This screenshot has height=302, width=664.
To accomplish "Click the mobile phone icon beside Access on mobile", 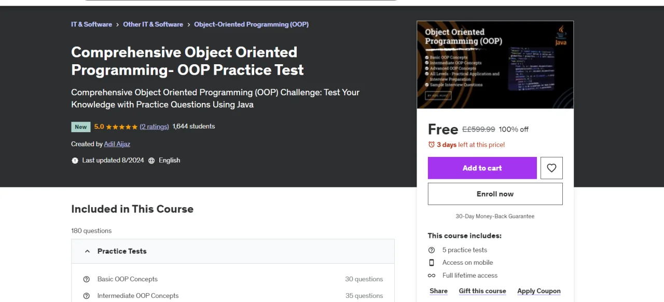I will (432, 263).
